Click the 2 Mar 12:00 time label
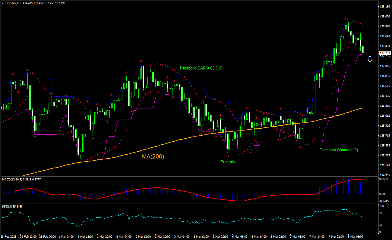The height and width of the screenshot is (240, 392). (144, 237)
